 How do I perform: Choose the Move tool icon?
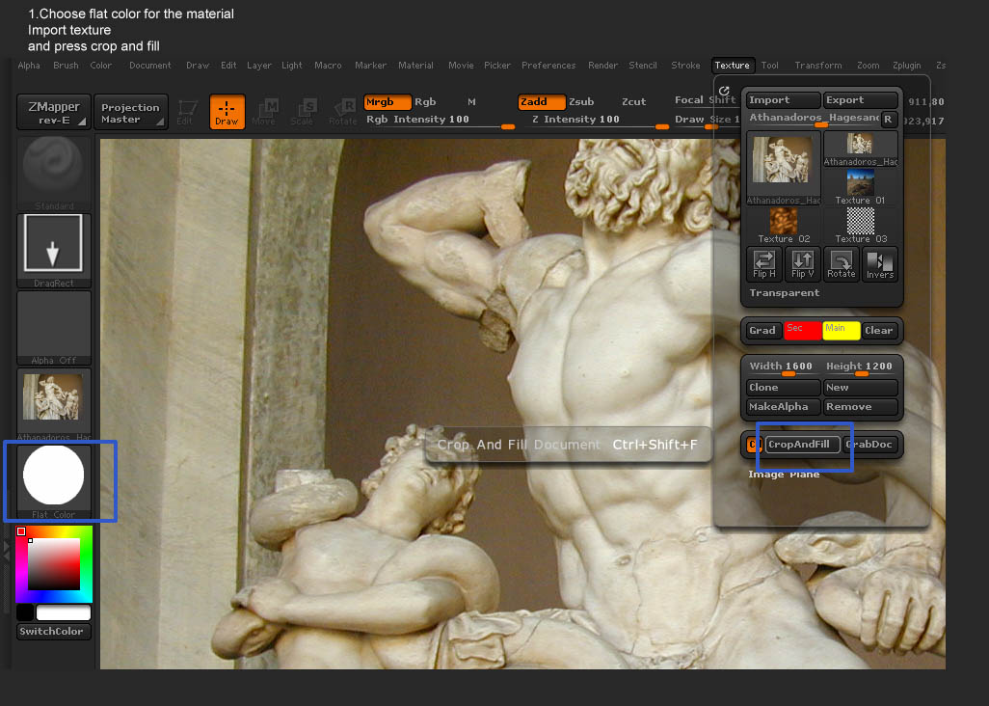point(266,112)
